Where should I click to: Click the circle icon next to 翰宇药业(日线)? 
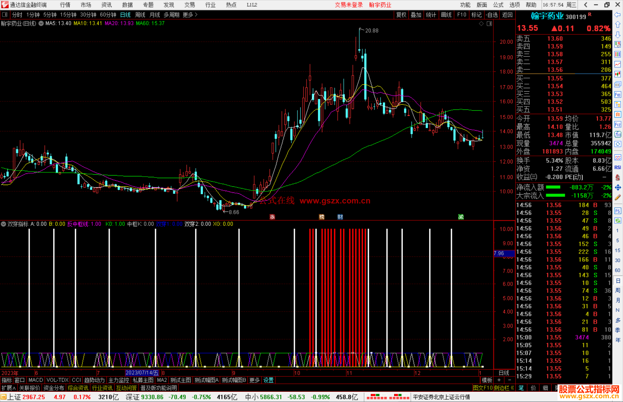[x=41, y=23]
